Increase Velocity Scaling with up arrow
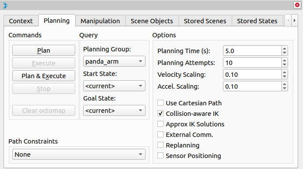Screen dimensions: 303x169 (285, 72)
